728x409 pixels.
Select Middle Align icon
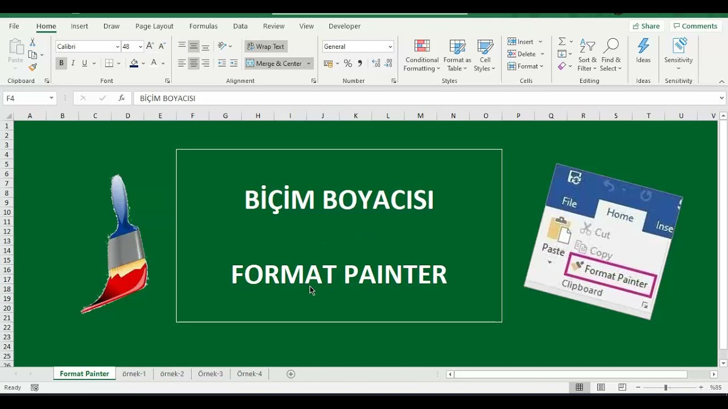click(193, 47)
